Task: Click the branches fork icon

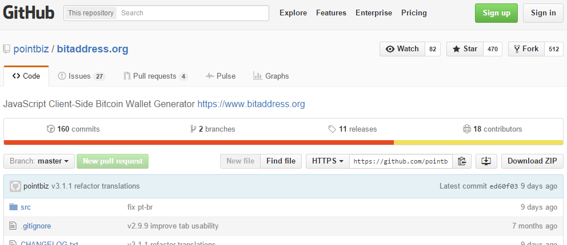Action: click(193, 129)
